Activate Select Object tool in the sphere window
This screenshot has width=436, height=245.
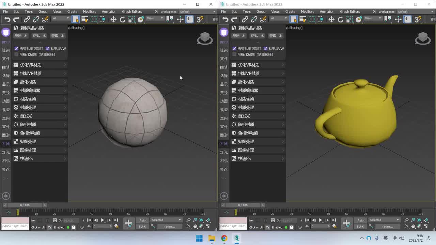tap(76, 19)
